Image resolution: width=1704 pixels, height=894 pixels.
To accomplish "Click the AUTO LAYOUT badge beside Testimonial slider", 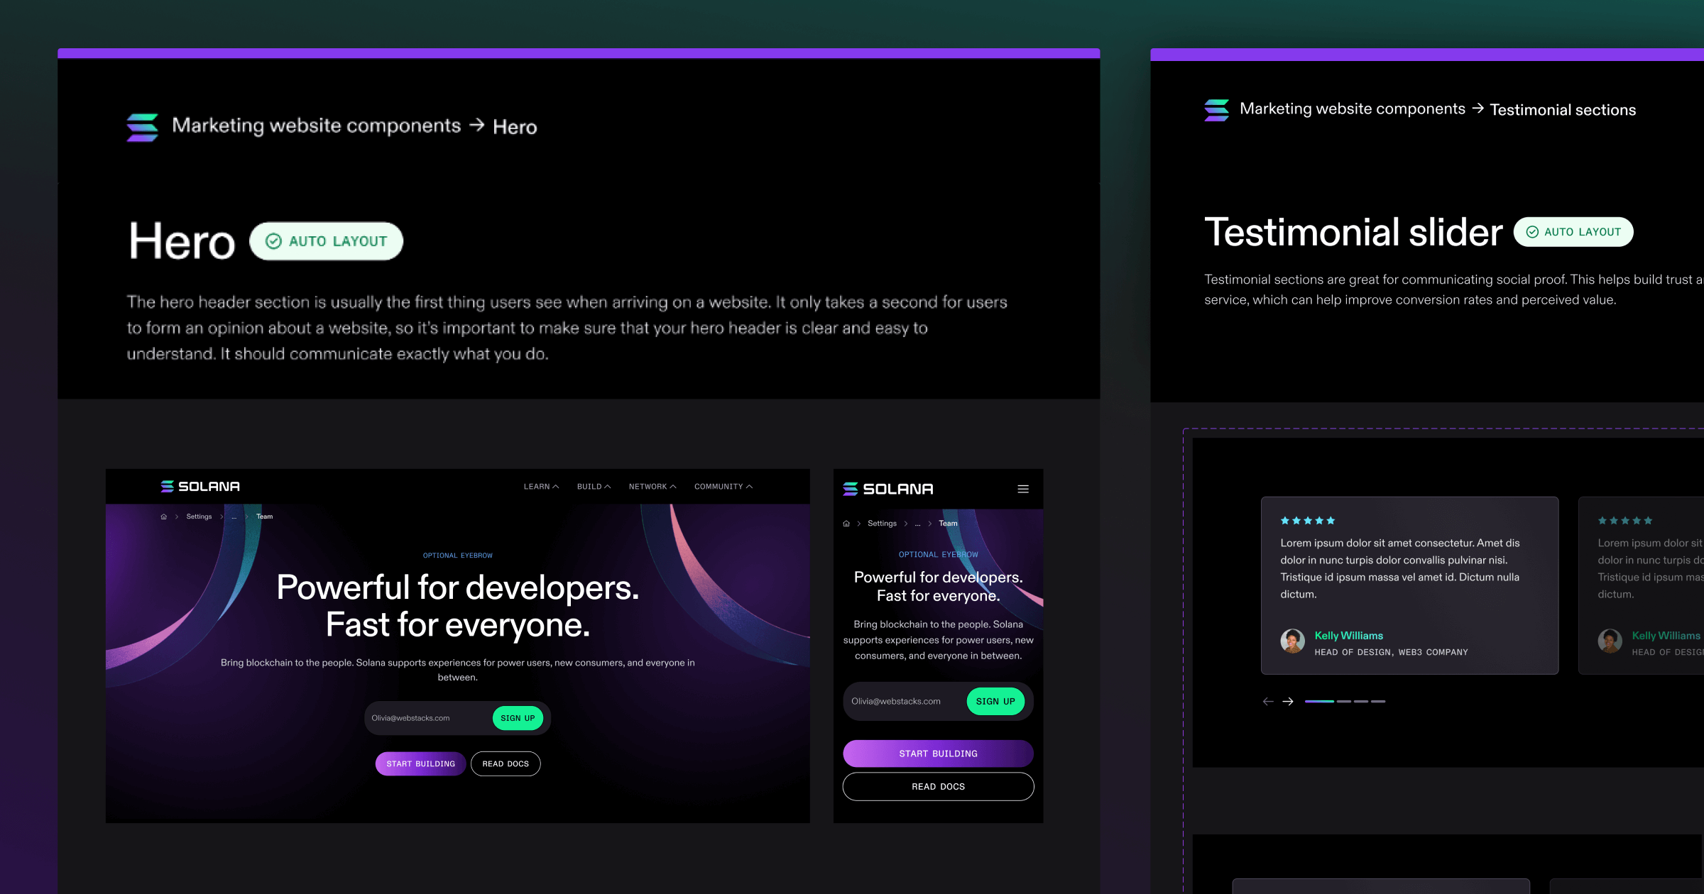I will click(1573, 232).
